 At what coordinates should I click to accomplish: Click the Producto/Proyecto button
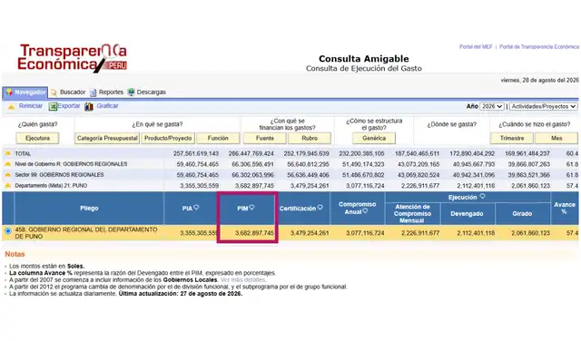pyautogui.click(x=168, y=138)
